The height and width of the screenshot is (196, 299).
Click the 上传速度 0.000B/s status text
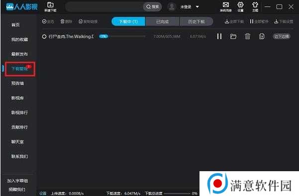(x=67, y=194)
